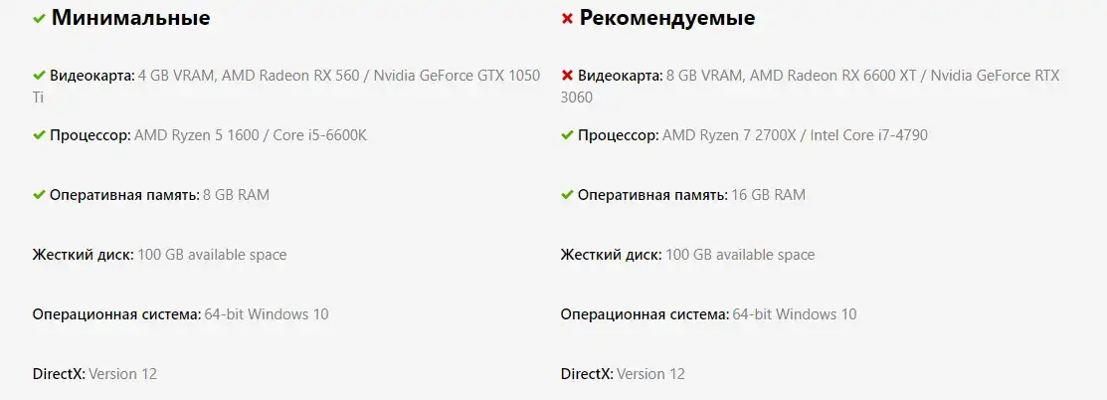Select the Рекомендуемые heading text
Image resolution: width=1107 pixels, height=400 pixels.
point(667,18)
